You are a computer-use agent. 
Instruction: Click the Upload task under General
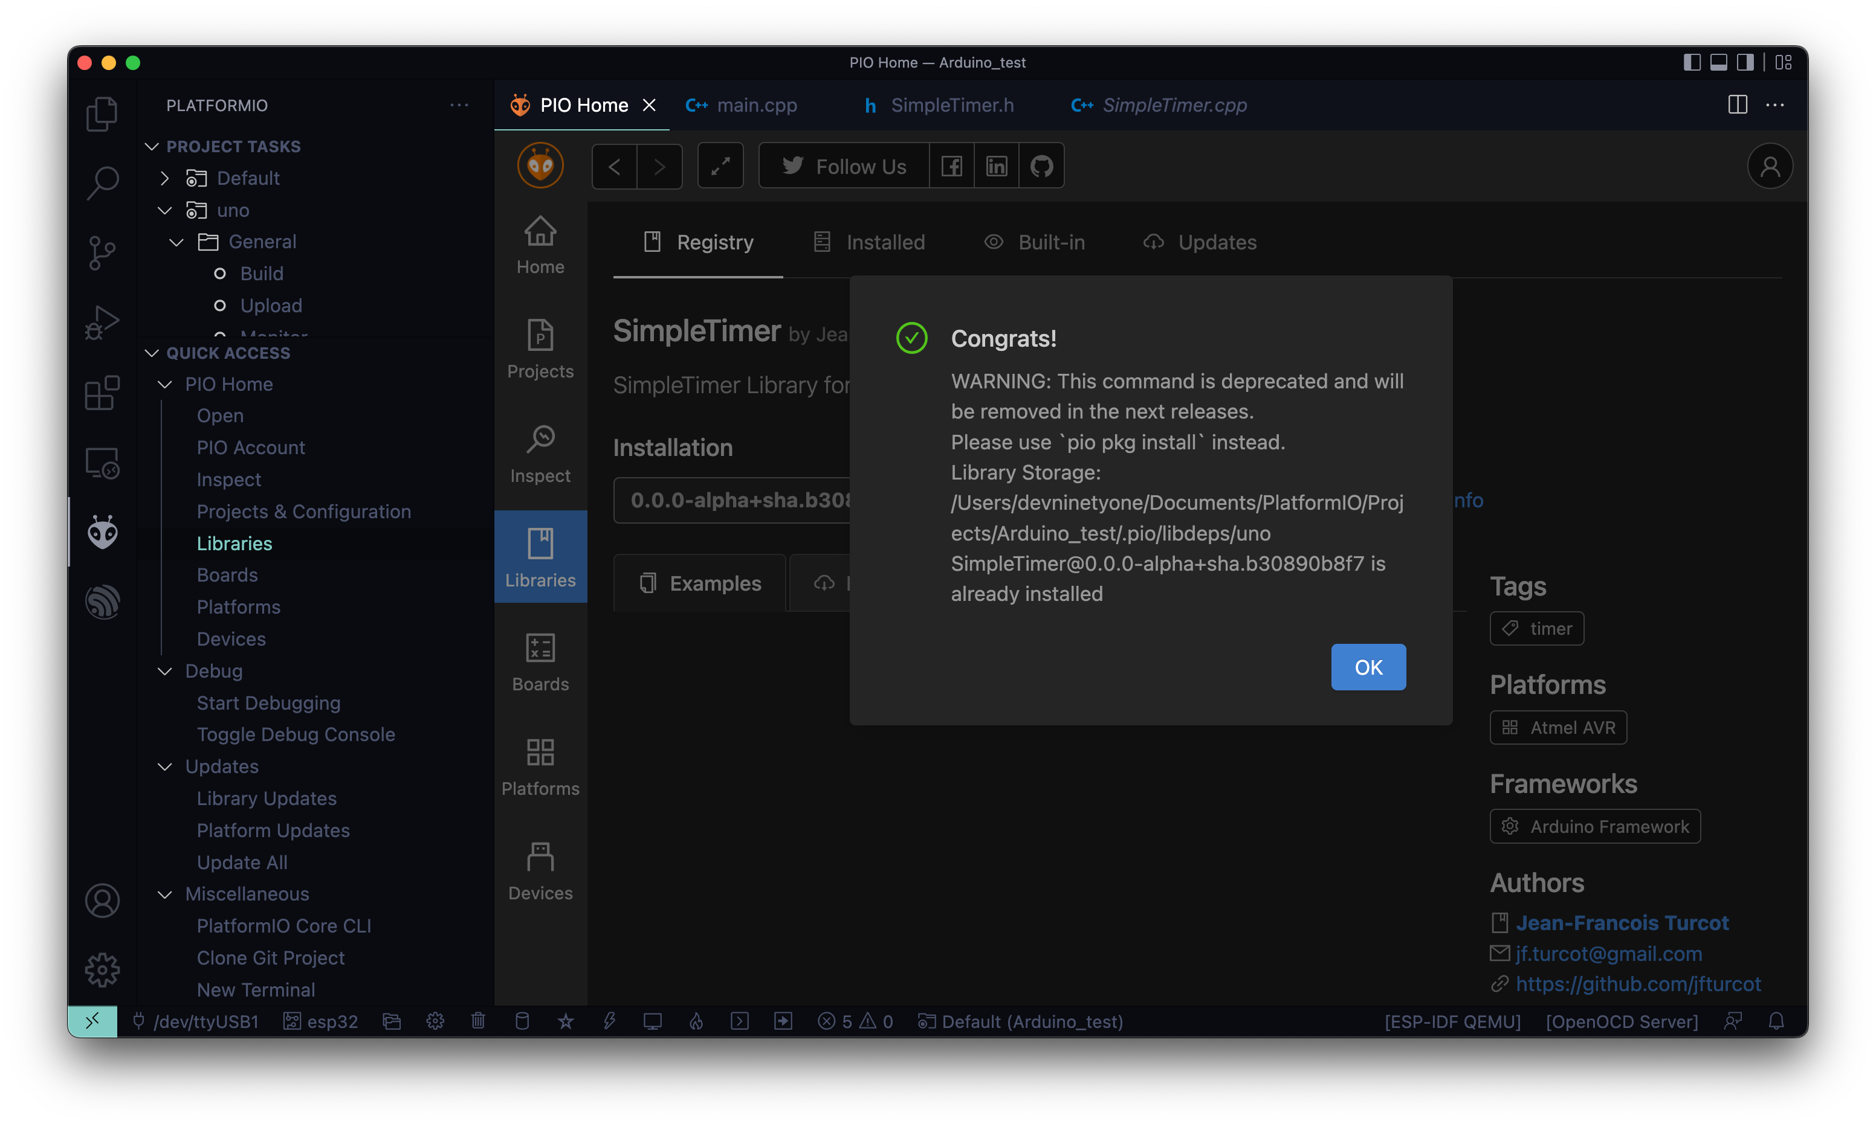271,305
